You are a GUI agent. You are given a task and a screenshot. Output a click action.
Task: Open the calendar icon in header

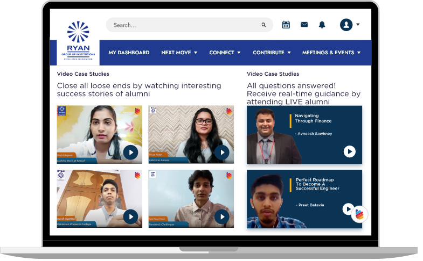click(286, 25)
